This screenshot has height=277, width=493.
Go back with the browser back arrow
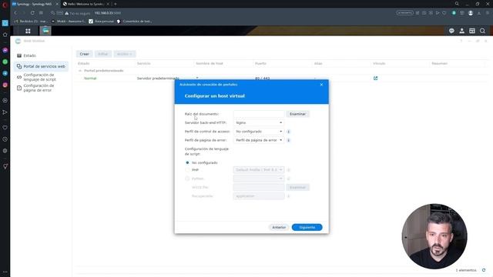tap(15, 13)
